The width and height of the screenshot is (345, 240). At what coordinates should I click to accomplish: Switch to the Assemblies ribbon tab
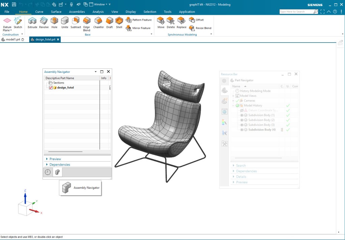click(77, 12)
